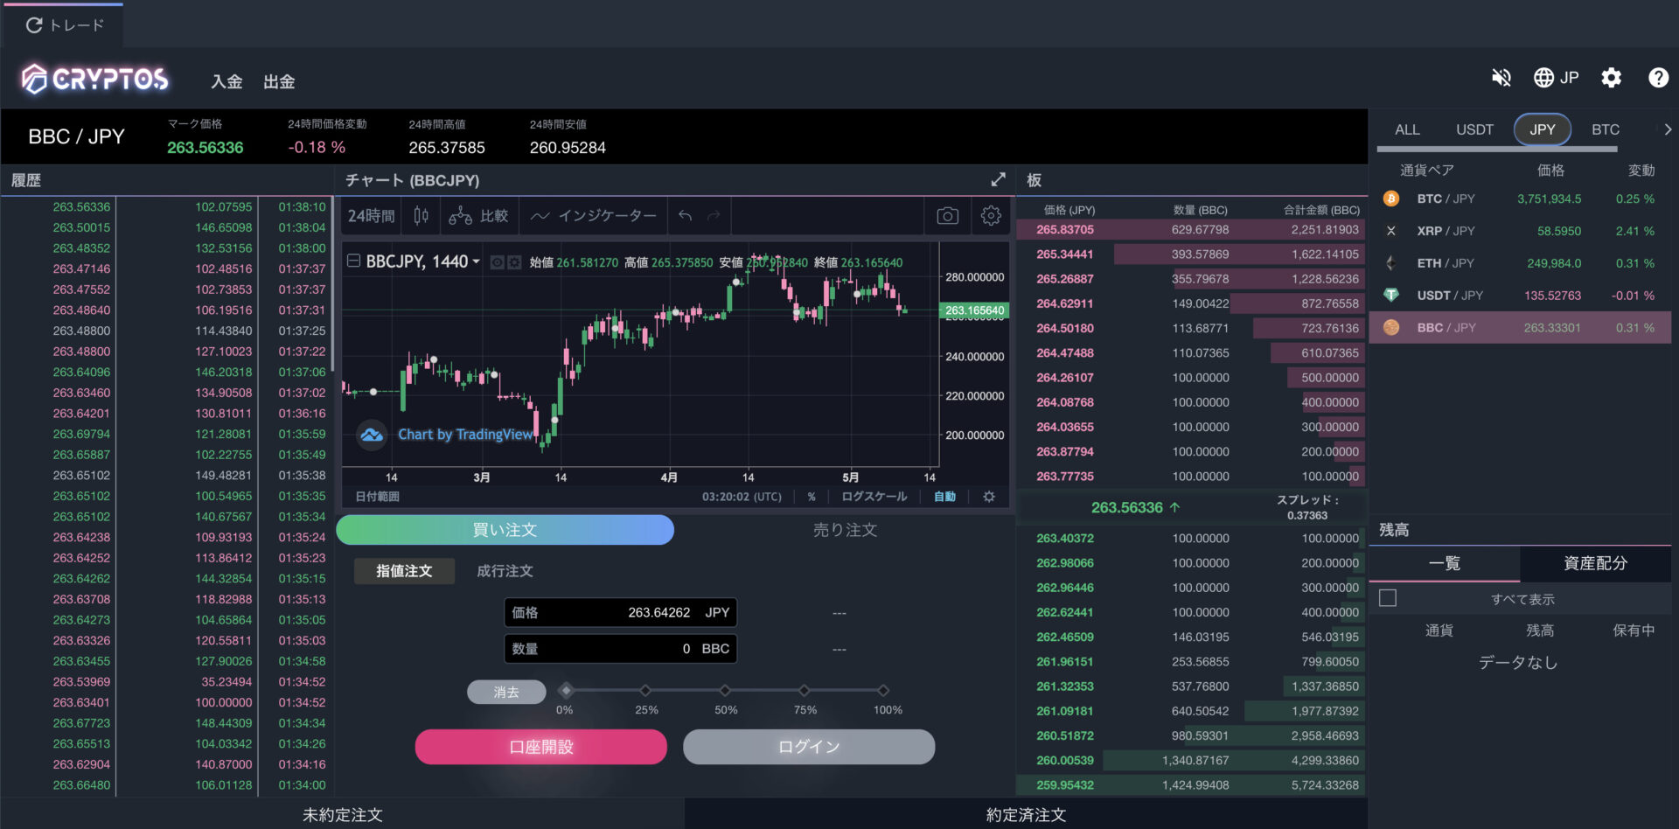Viewport: 1679px width, 829px height.
Task: Select the USDT market tab
Action: tap(1474, 129)
